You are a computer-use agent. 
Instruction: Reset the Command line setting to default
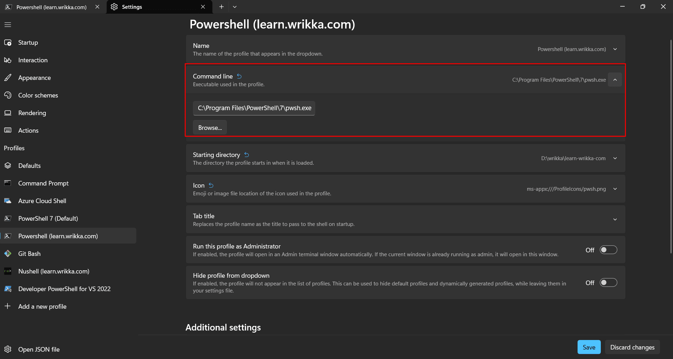pos(239,76)
